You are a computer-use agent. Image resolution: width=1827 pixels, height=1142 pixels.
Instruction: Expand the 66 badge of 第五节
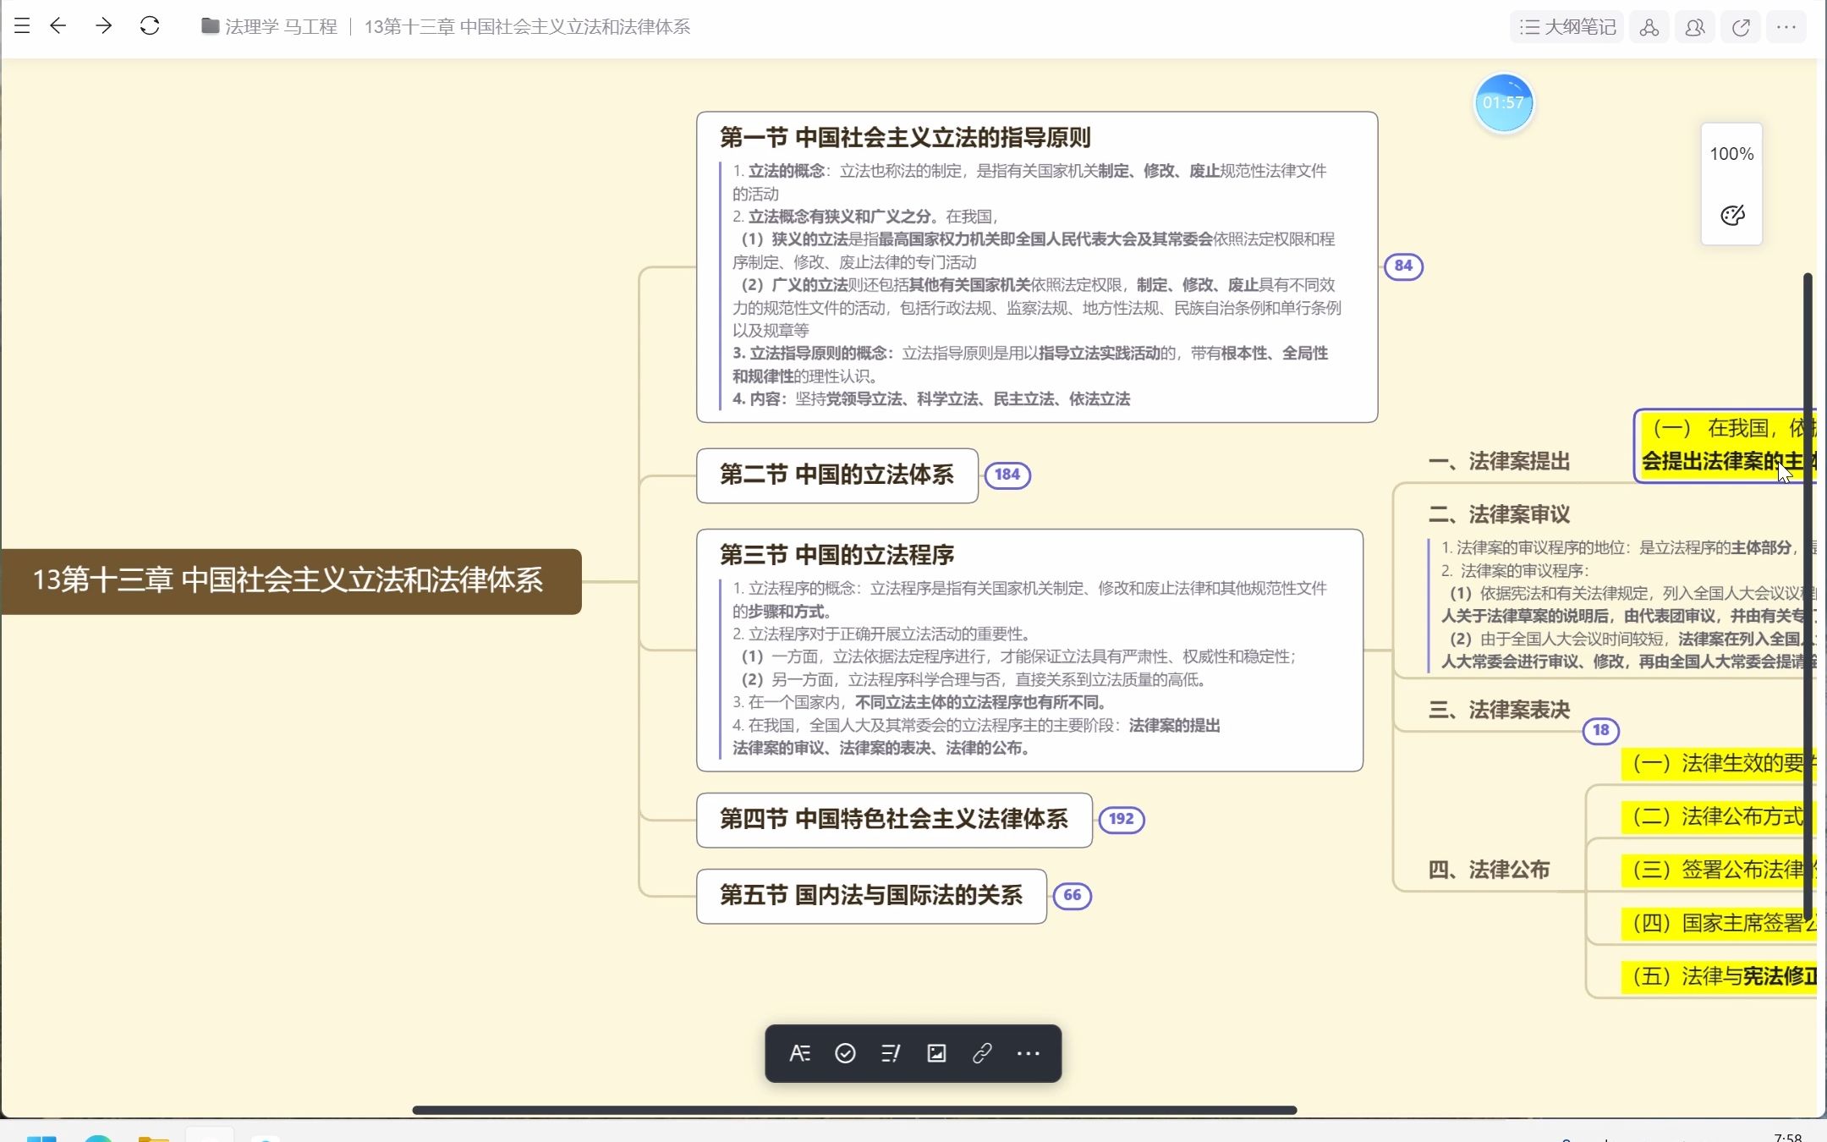pyautogui.click(x=1072, y=895)
